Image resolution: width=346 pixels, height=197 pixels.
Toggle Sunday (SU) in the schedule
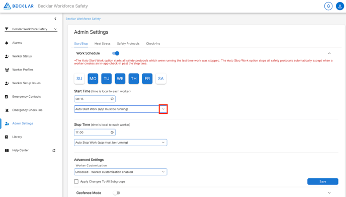[79, 79]
